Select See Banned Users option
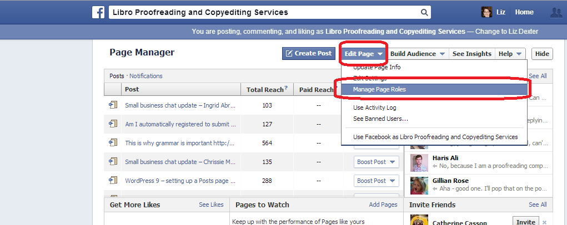Image resolution: width=567 pixels, height=225 pixels. [x=380, y=119]
